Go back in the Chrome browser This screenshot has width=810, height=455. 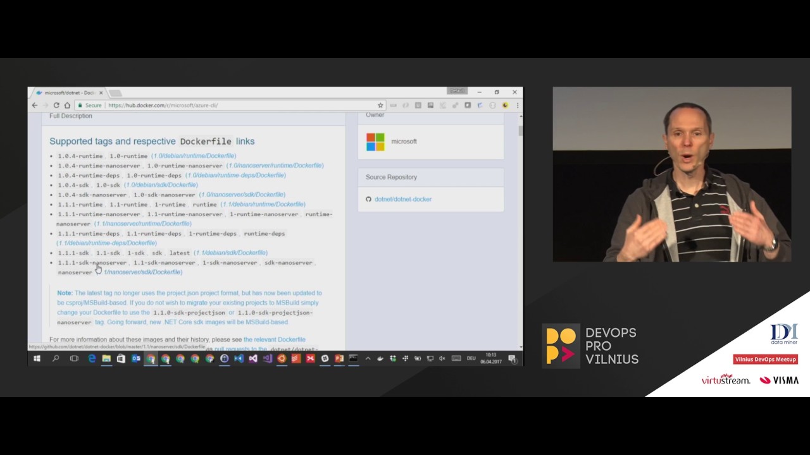click(x=35, y=106)
